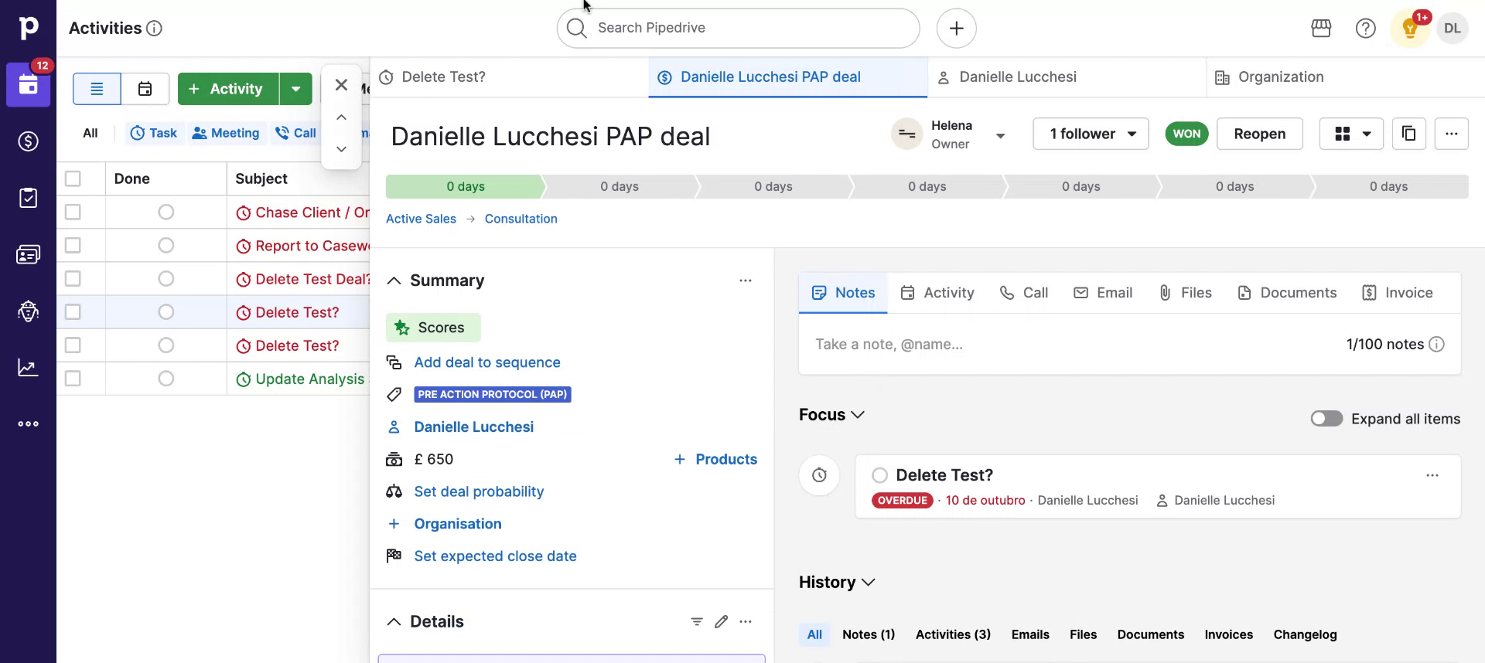
Task: Mark focus Delete Test activity done
Action: pyautogui.click(x=879, y=475)
